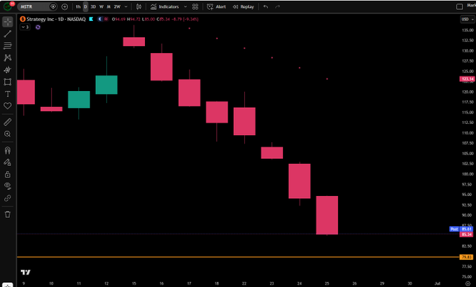
Task: Start bar Replay mode
Action: (x=244, y=7)
